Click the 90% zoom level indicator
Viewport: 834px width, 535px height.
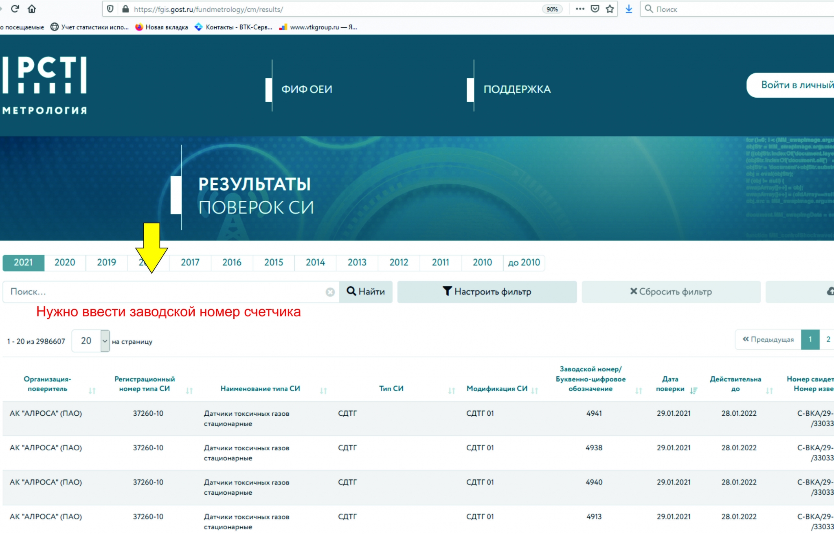[x=552, y=9]
